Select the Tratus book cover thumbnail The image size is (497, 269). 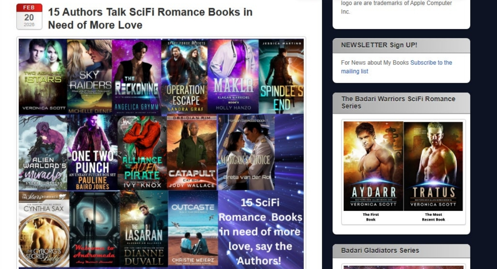[x=433, y=166]
